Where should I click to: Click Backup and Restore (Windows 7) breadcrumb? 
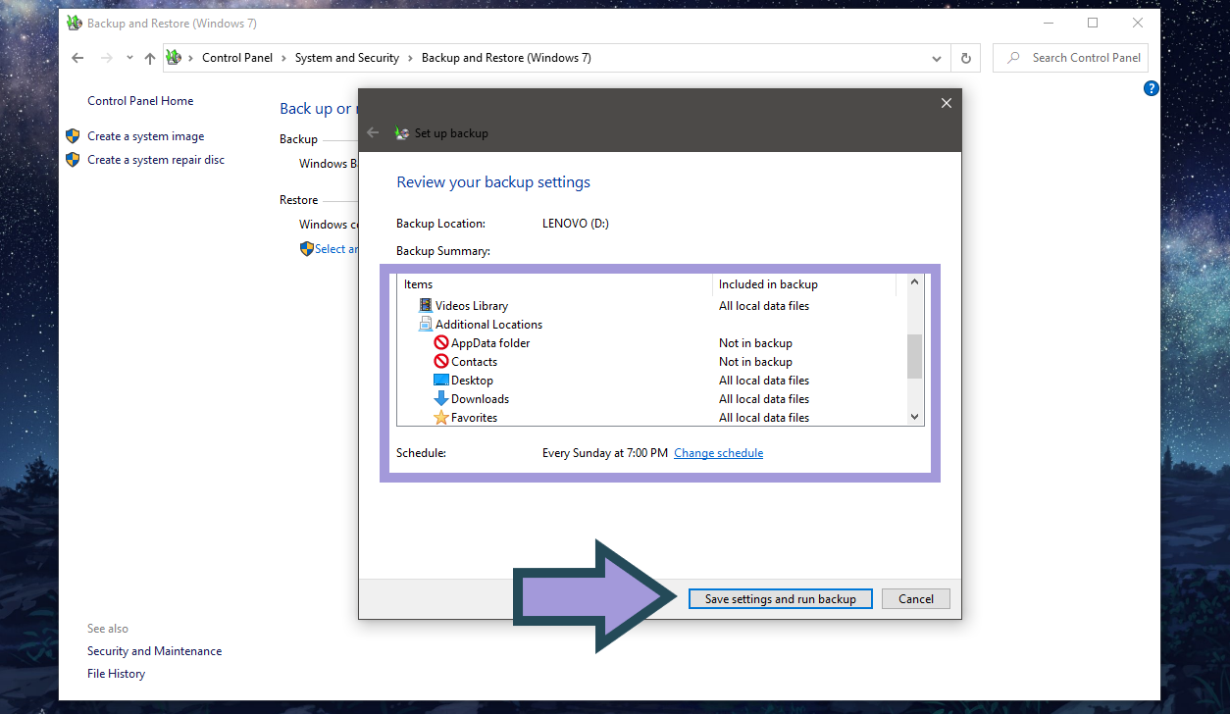pyautogui.click(x=506, y=58)
